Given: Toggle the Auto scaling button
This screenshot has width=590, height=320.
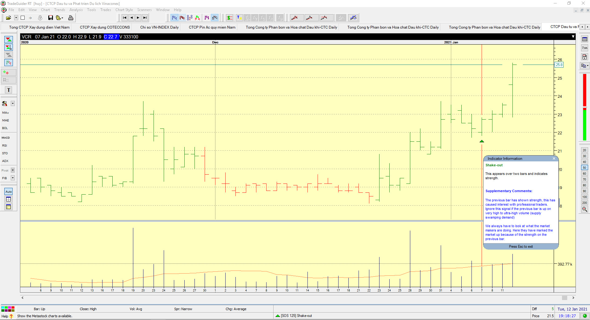Looking at the screenshot, I should coord(9,192).
